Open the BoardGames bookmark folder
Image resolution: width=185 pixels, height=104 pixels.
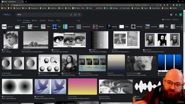[x=53, y=8]
